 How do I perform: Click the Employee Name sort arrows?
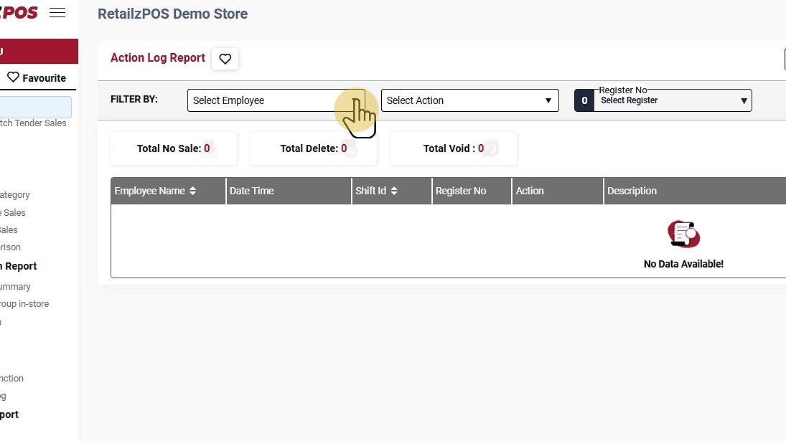(x=192, y=191)
